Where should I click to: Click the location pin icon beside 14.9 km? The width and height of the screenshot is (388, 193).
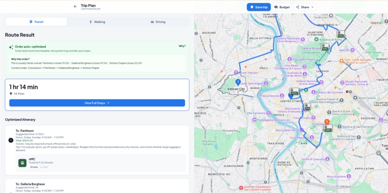coord(11,94)
